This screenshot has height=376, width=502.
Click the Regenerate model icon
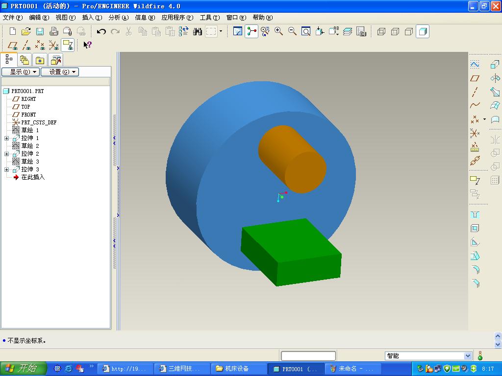184,31
